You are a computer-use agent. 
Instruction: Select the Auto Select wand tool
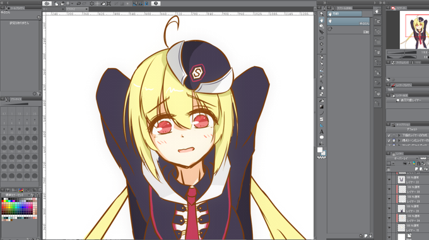click(322, 44)
